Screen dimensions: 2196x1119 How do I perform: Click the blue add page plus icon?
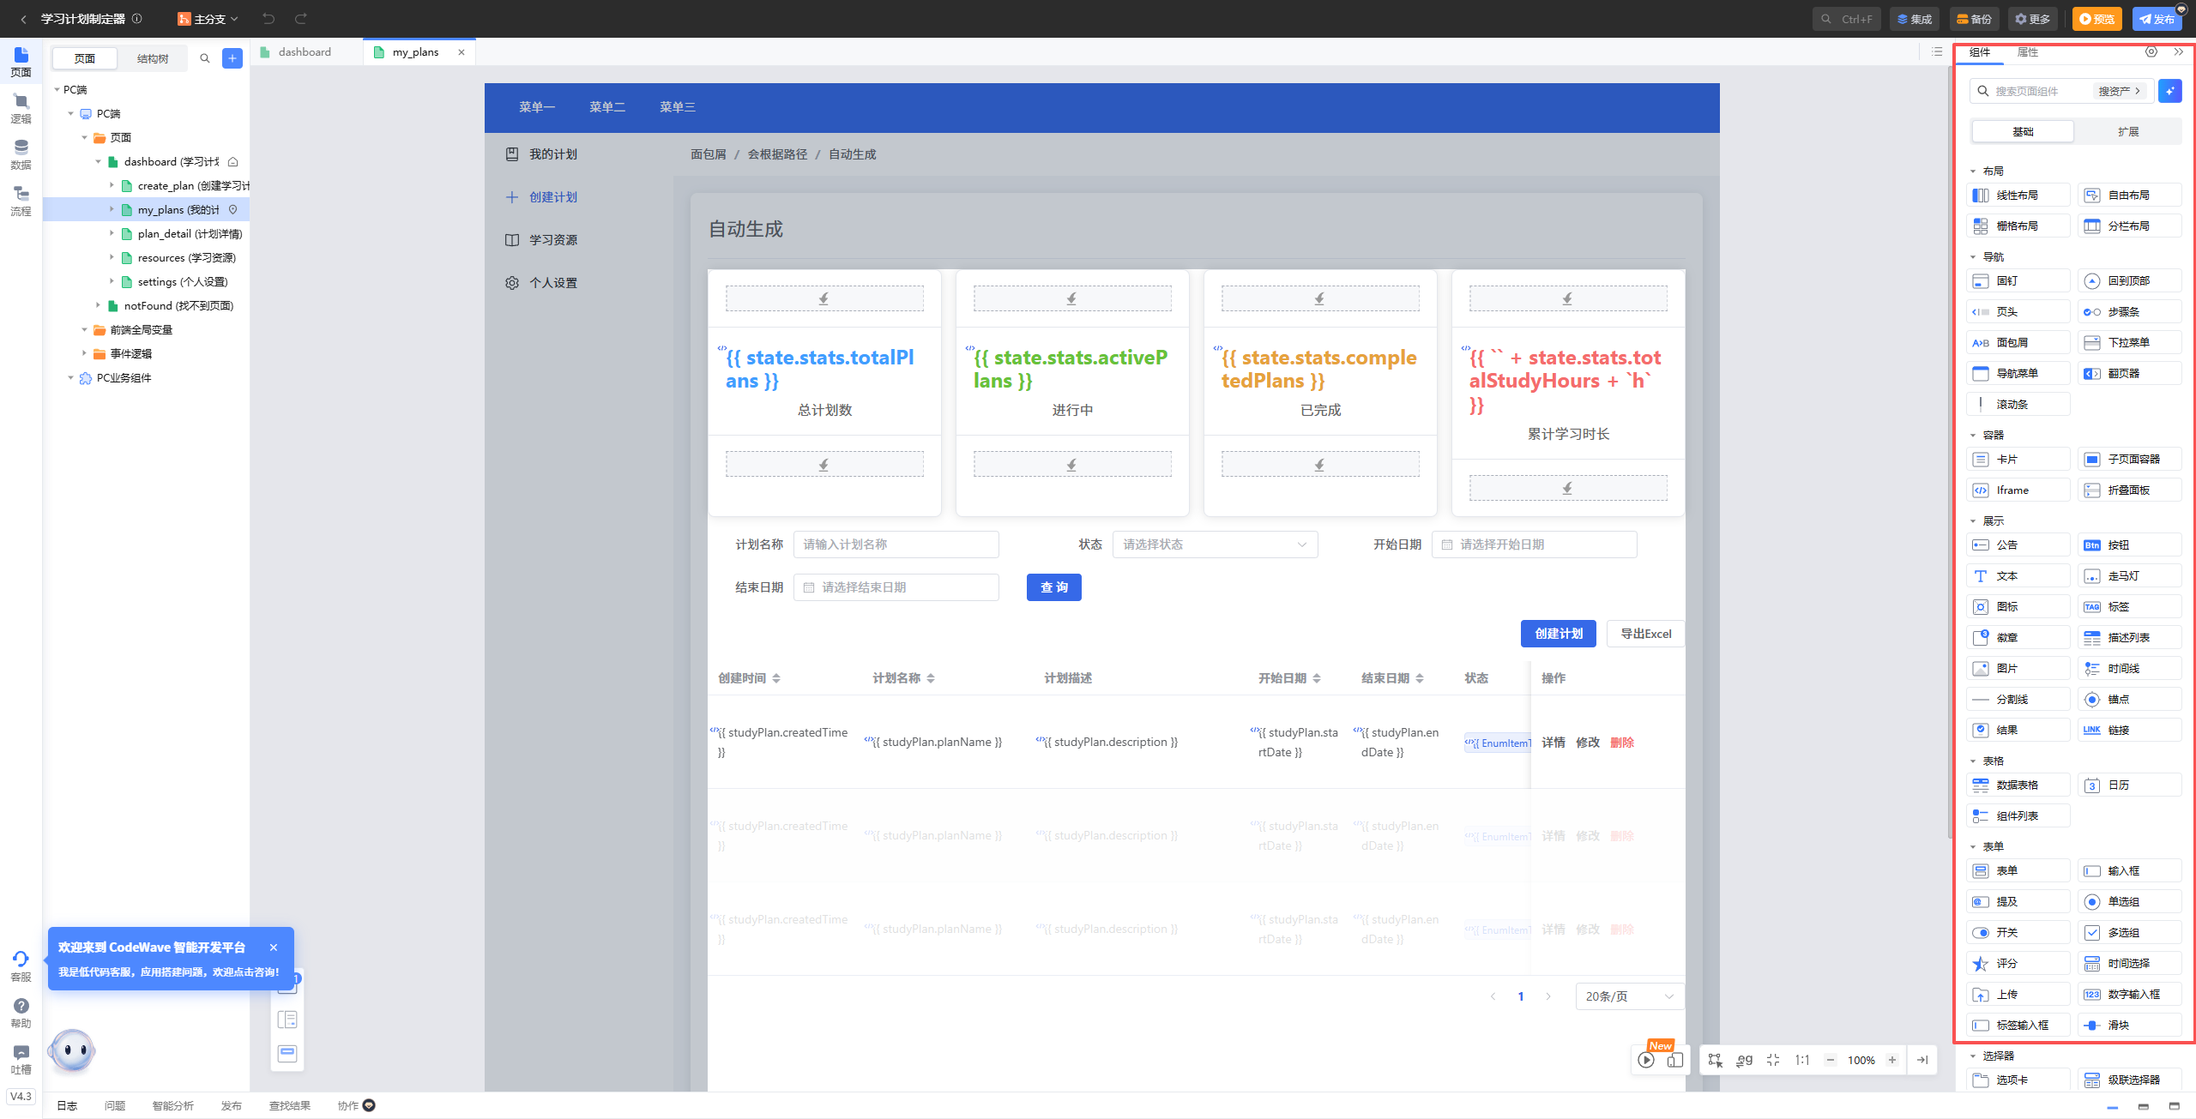click(232, 58)
